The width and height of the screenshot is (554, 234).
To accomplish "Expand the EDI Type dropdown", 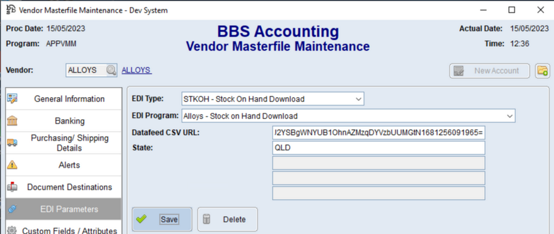I will (x=358, y=100).
